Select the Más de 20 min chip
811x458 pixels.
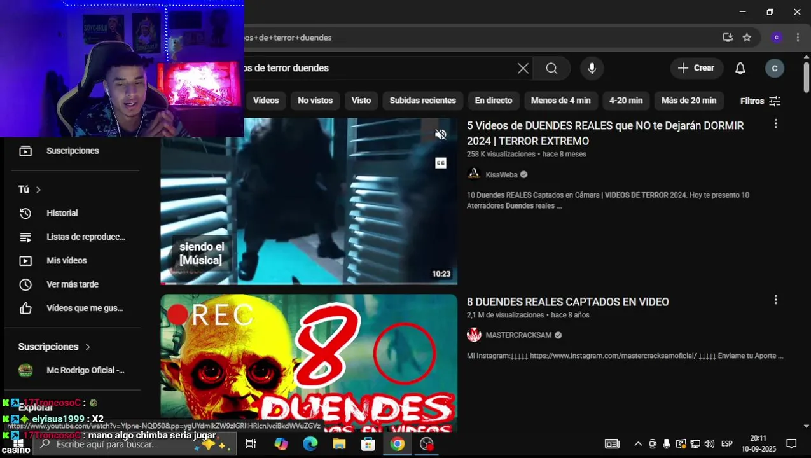point(689,101)
